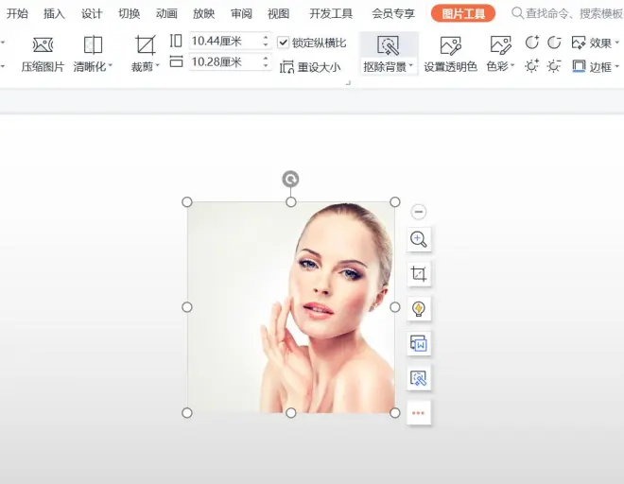Screen dimensions: 624x484
Task: Toggle the Lock Aspect Ratio (锁定纵横比) checkbox
Action: 283,43
